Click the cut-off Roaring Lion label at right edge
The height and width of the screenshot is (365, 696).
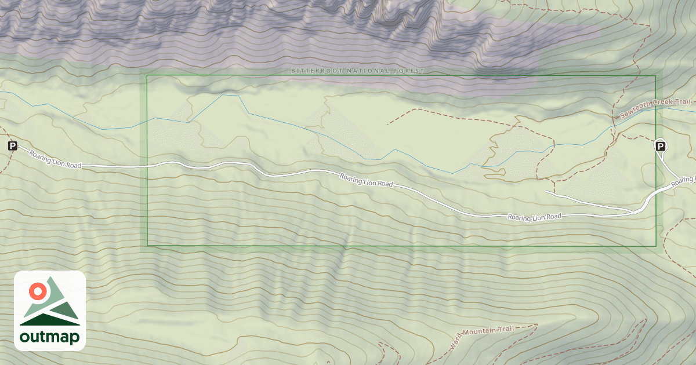(x=684, y=182)
